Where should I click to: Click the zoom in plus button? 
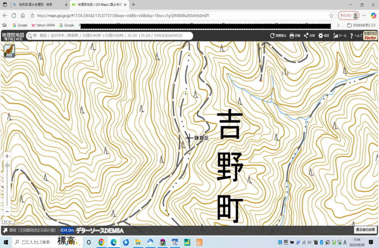tap(7, 156)
